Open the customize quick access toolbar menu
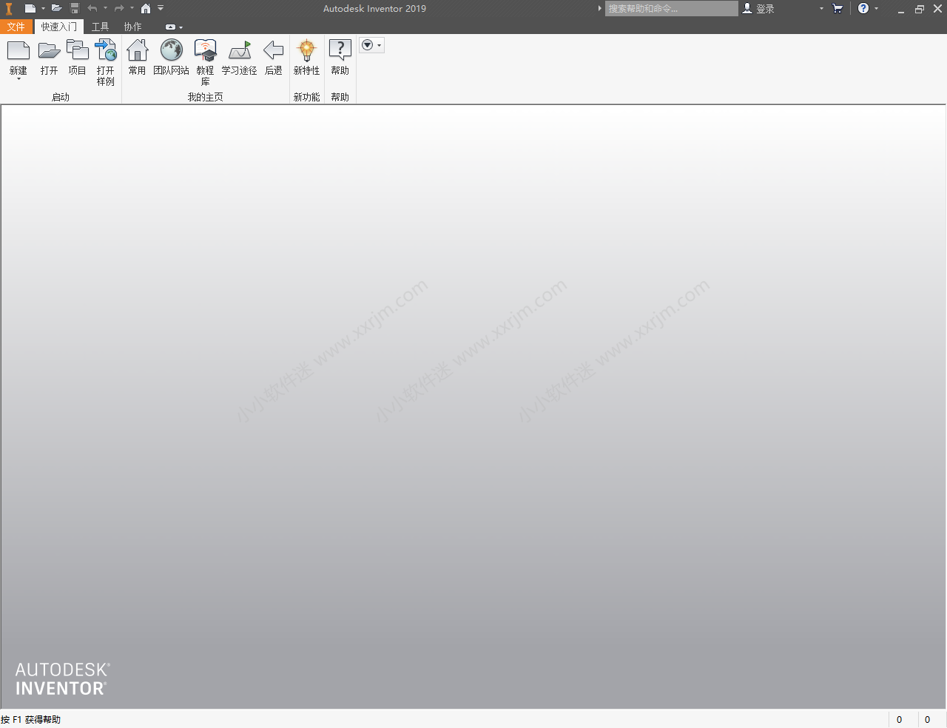 (161, 9)
